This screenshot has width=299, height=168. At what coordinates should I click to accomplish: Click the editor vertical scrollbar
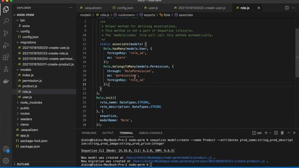297,53
